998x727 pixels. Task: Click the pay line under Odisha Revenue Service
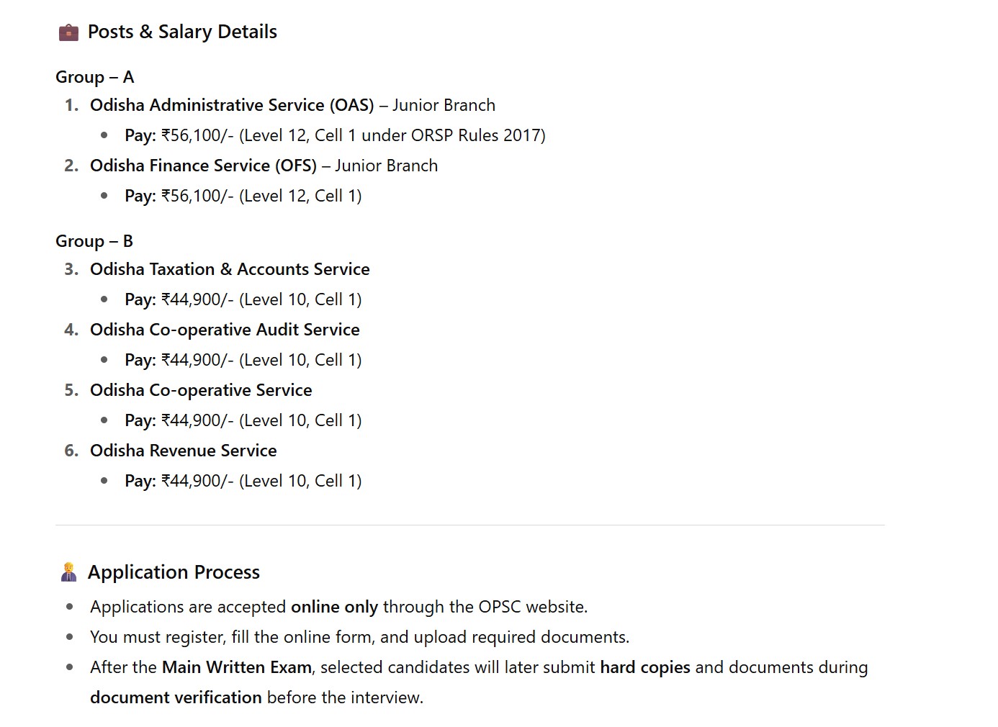pyautogui.click(x=243, y=481)
